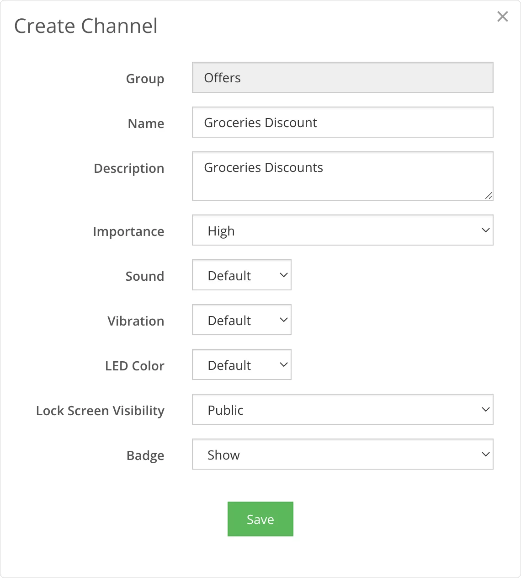
Task: Expand the Sound dropdown
Action: pyautogui.click(x=241, y=275)
